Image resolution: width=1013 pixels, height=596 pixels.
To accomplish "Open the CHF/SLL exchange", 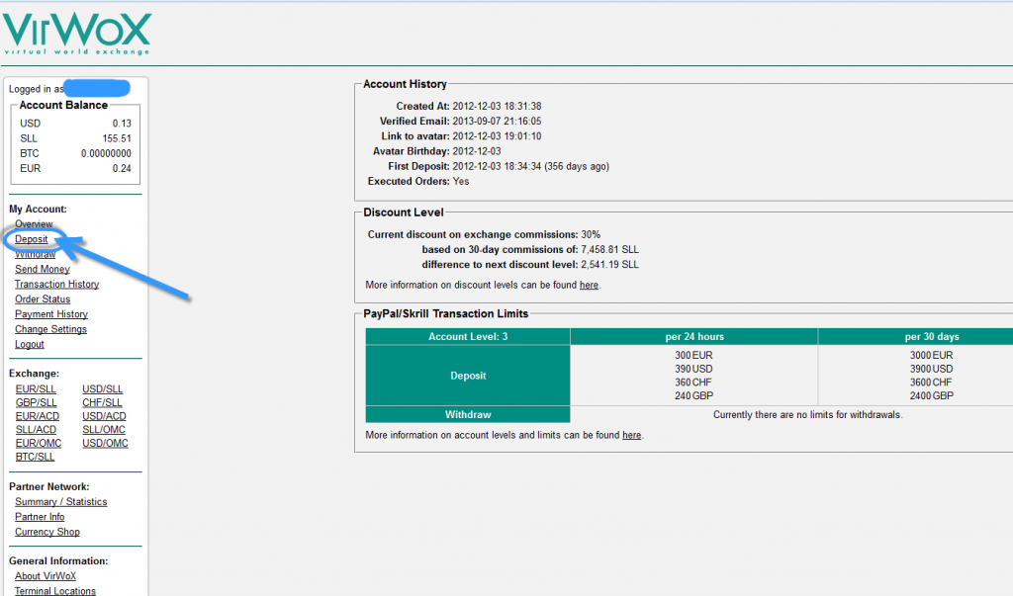I will click(x=102, y=402).
